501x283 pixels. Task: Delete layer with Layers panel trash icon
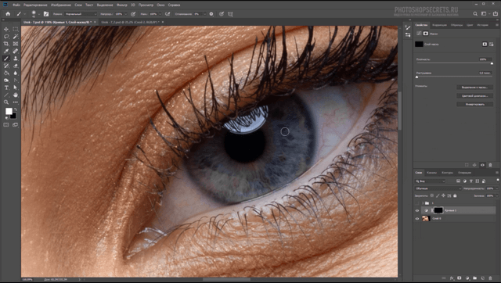click(x=490, y=278)
